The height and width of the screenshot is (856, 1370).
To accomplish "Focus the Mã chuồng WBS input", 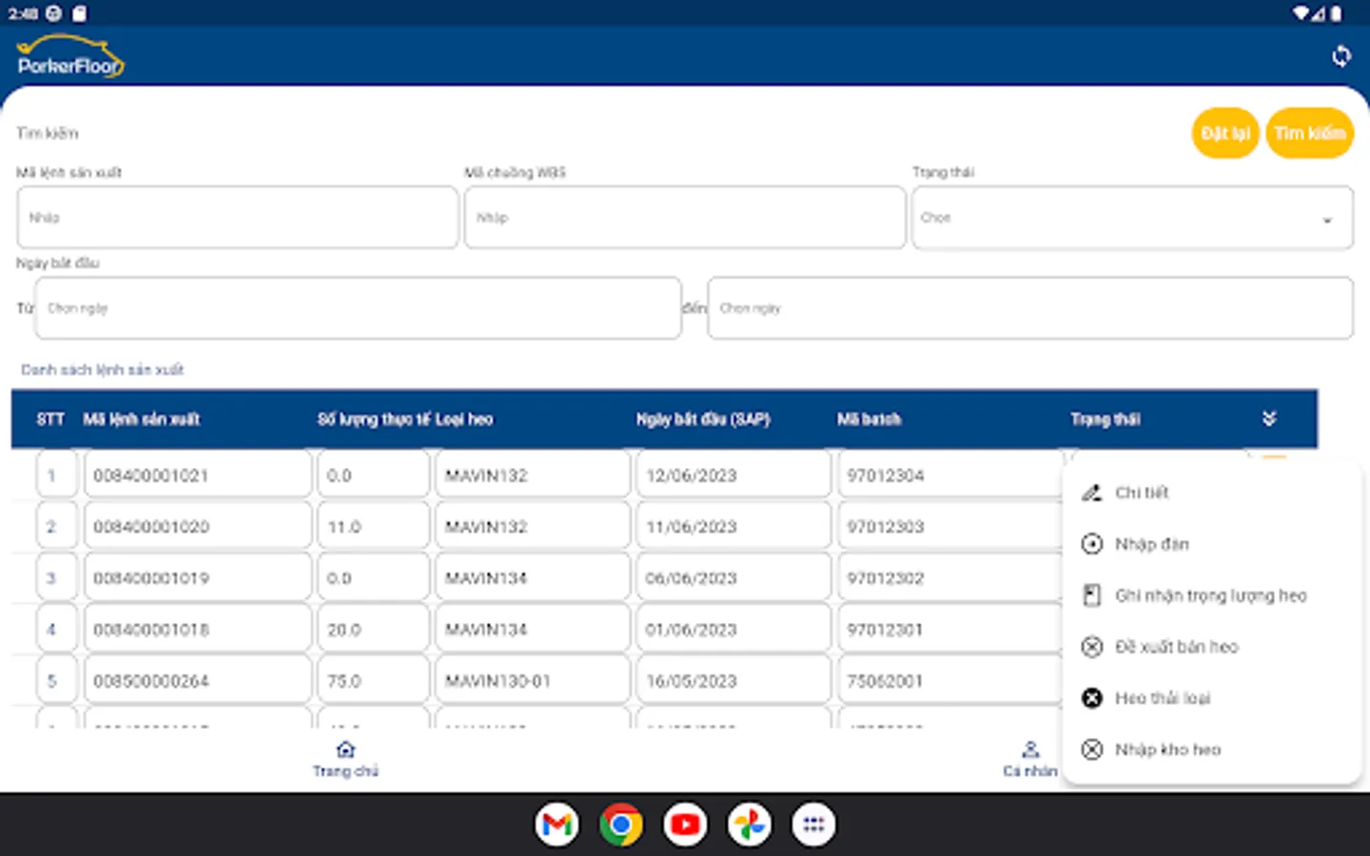I will [685, 218].
